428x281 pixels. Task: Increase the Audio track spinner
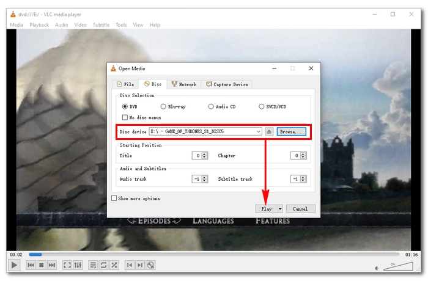click(x=205, y=177)
